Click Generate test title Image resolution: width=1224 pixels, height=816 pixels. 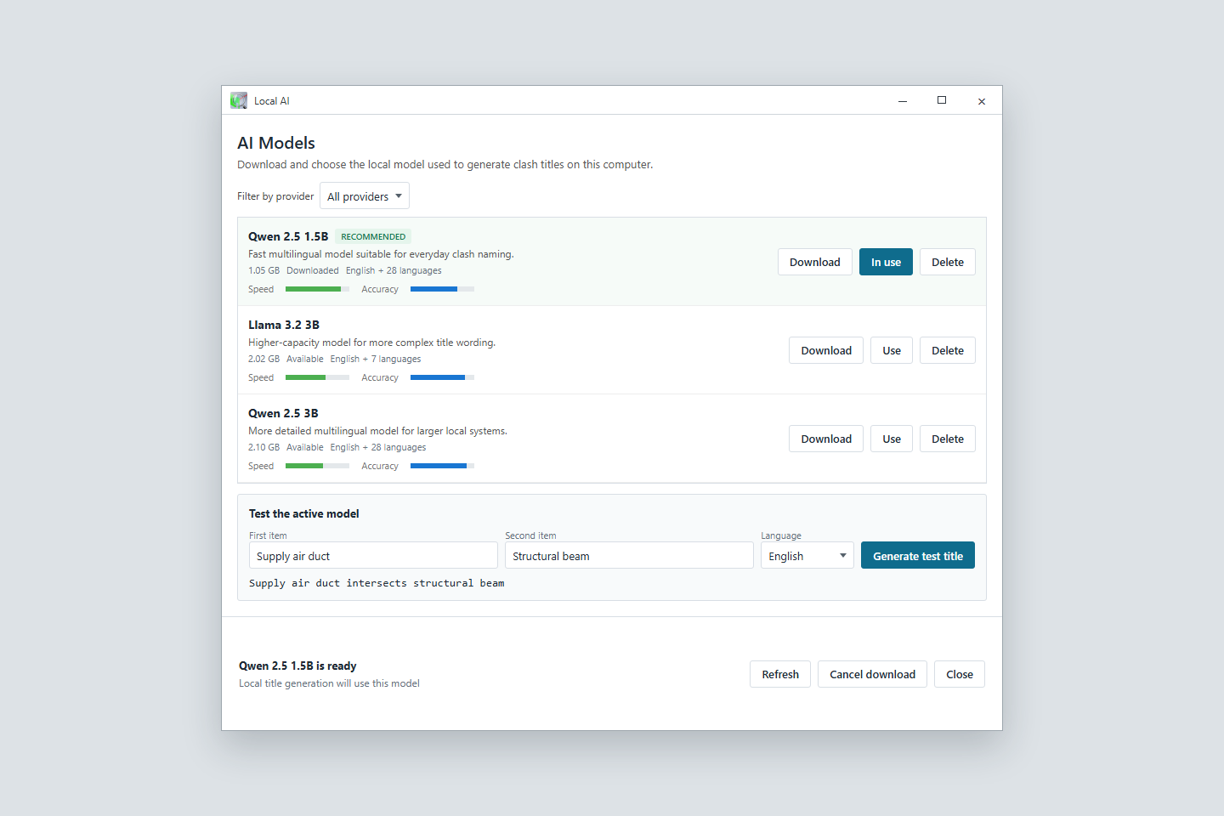tap(918, 555)
